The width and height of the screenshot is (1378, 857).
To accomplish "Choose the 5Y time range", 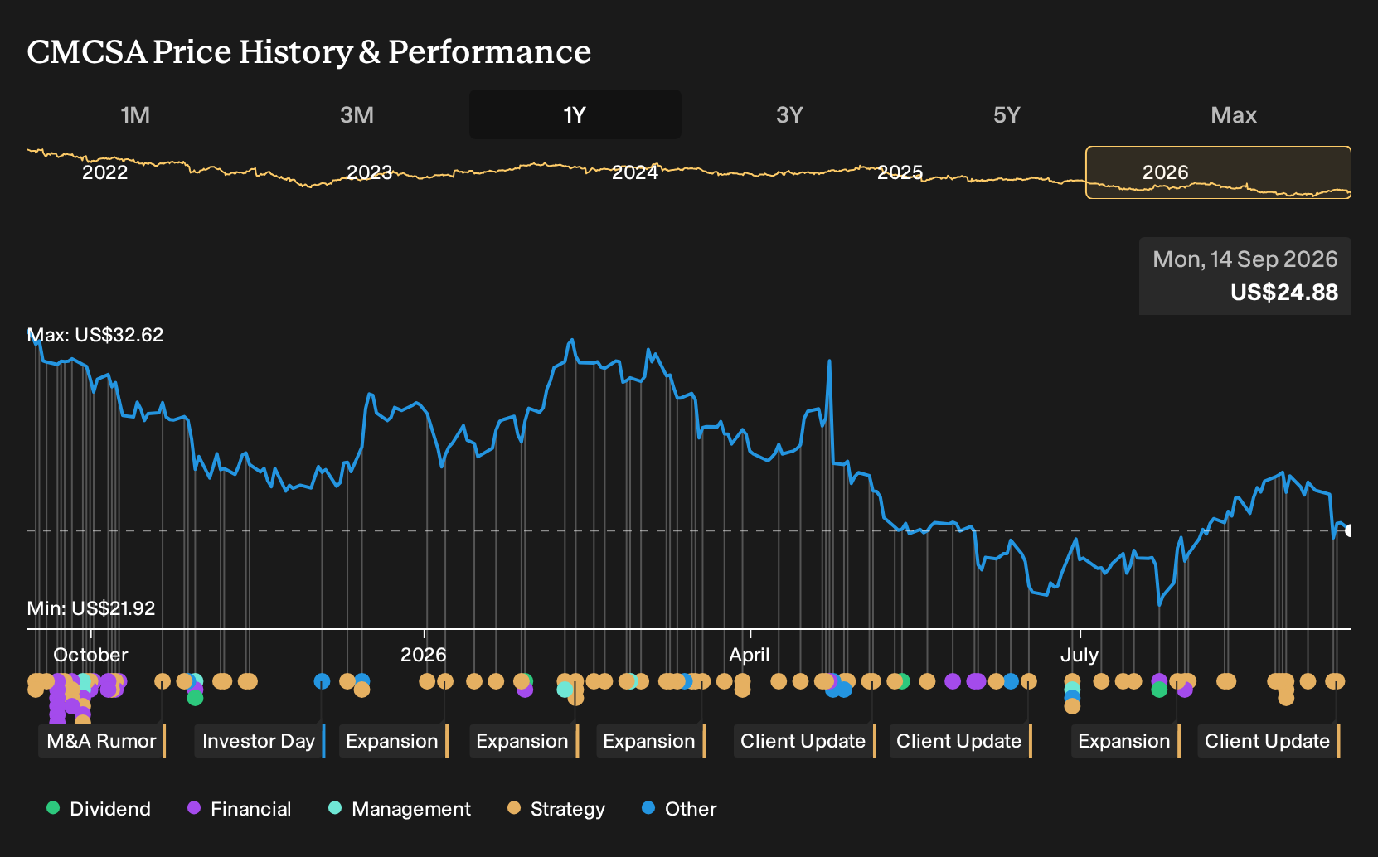I will pos(1007,114).
